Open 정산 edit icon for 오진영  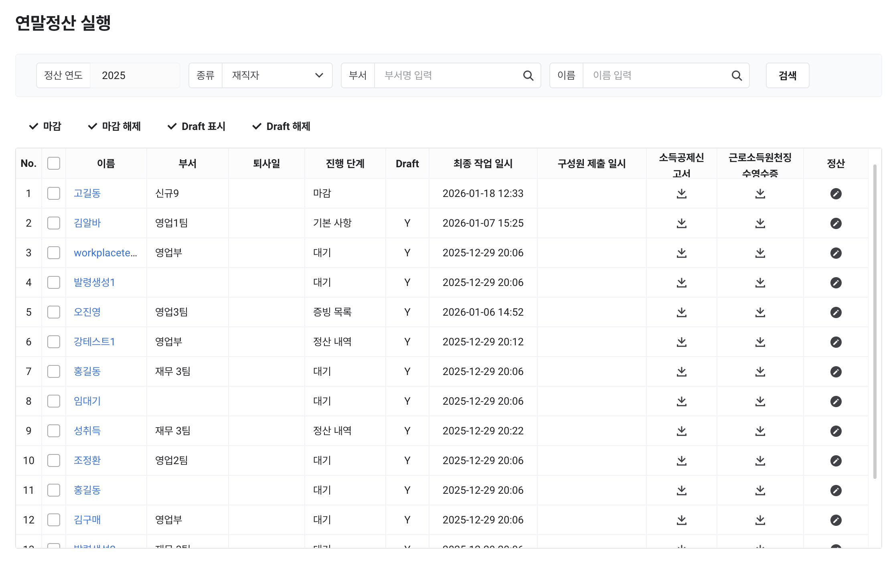836,312
